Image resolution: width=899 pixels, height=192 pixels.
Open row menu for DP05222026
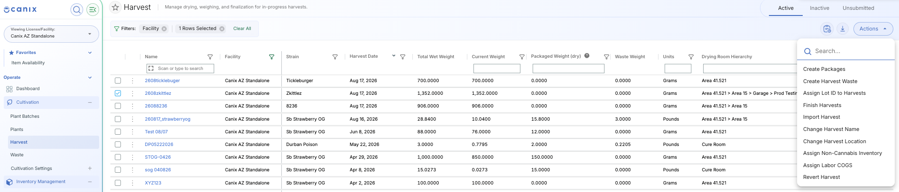click(x=132, y=145)
